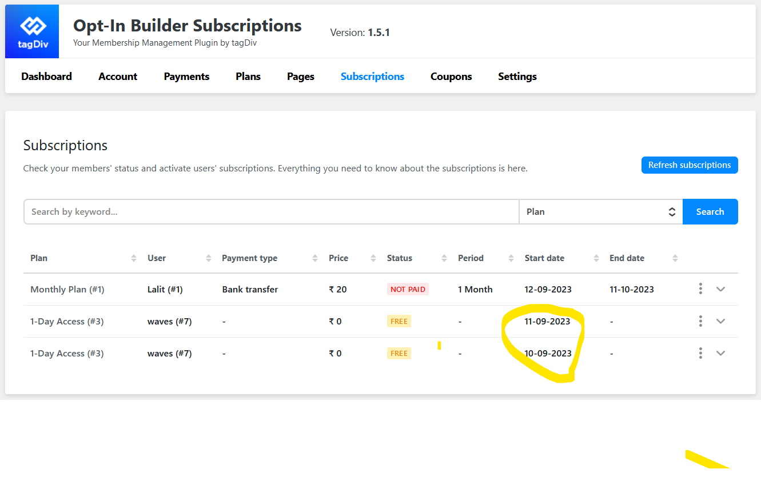
Task: Click the NOT PAID status badge
Action: (x=408, y=290)
